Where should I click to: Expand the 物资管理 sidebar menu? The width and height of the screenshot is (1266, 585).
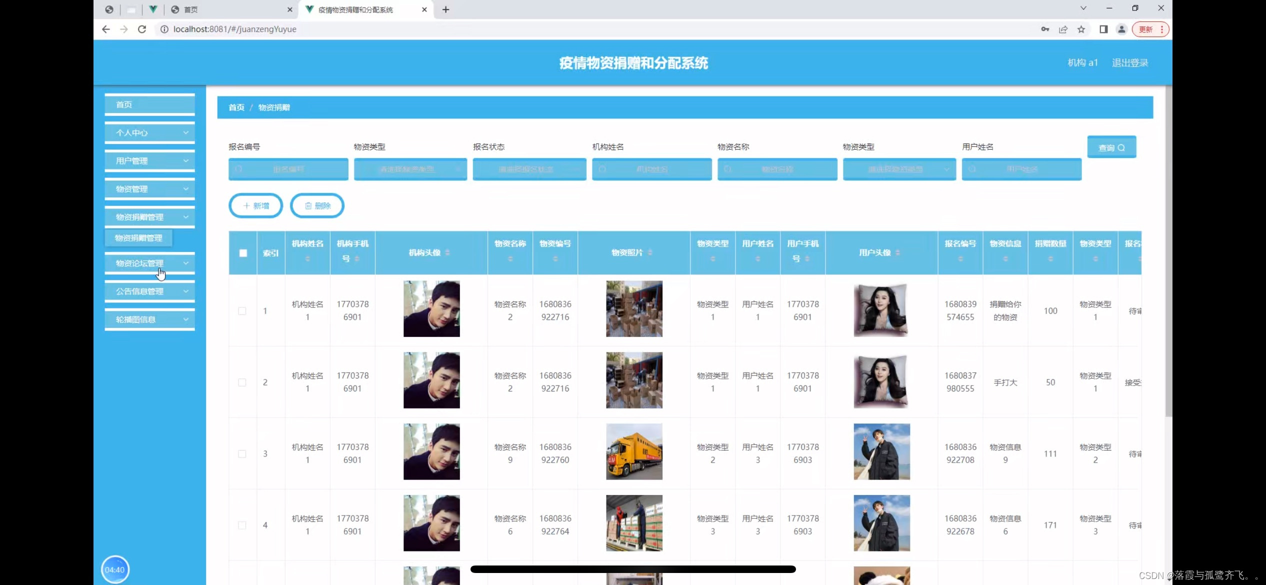click(x=149, y=189)
